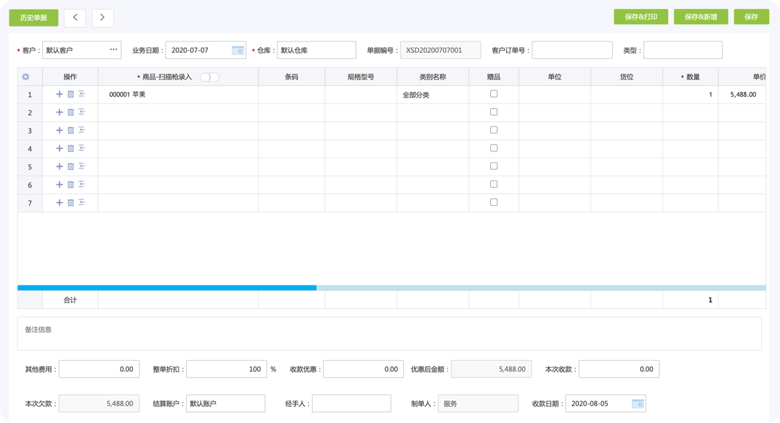Click the horizontal table scrollbar
The height and width of the screenshot is (423, 780).
167,288
